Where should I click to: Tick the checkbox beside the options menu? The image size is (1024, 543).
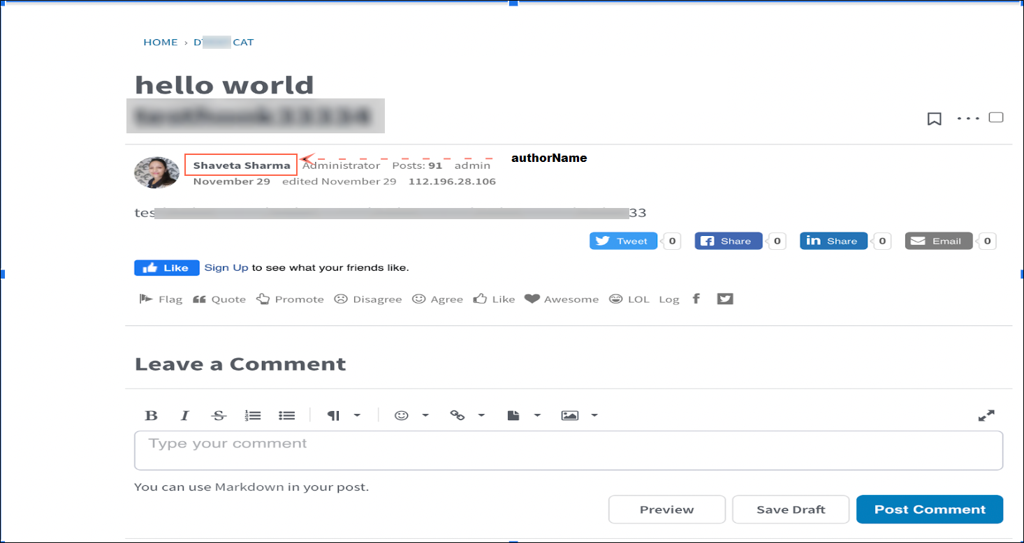point(996,117)
